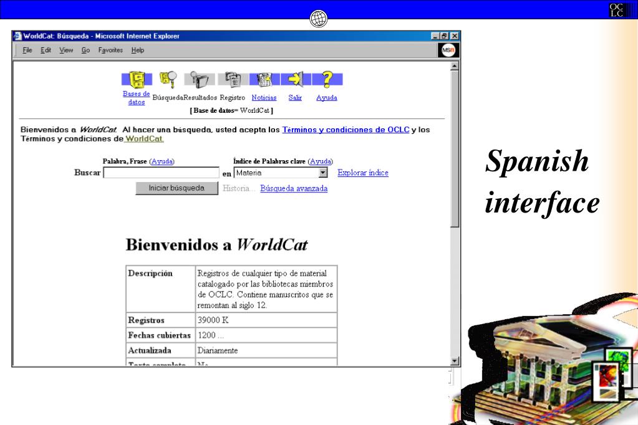Click the Salir exit arrow icon
The width and height of the screenshot is (638, 425).
[x=296, y=79]
